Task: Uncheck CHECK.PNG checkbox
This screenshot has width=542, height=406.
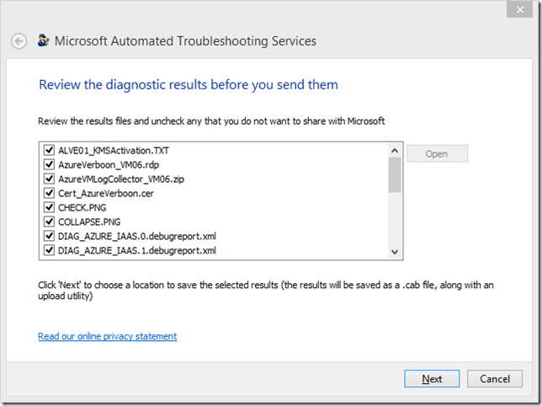Action: tap(49, 207)
